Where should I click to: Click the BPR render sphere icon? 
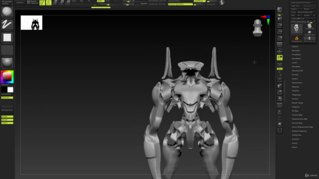coord(280,9)
